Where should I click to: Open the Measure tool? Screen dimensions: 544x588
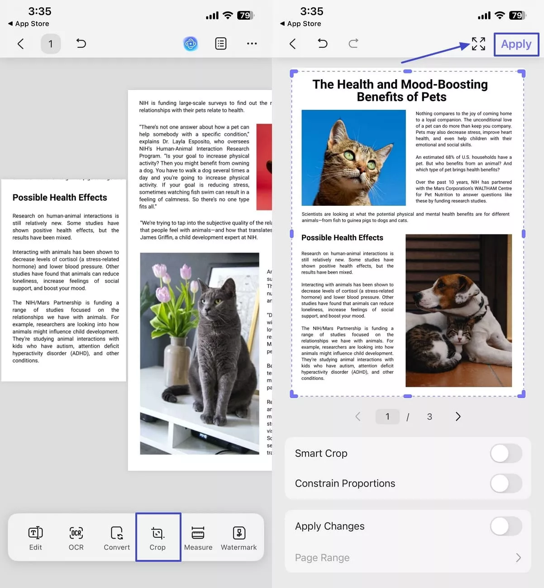pyautogui.click(x=198, y=537)
